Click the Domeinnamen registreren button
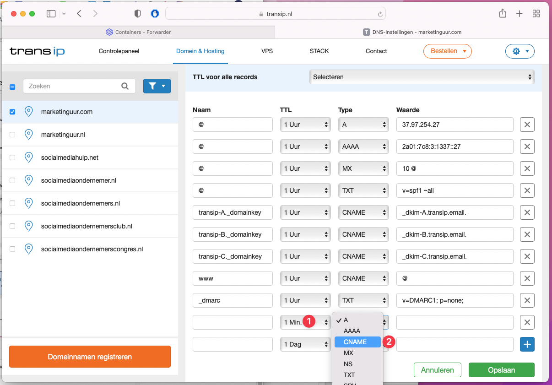 tap(90, 357)
